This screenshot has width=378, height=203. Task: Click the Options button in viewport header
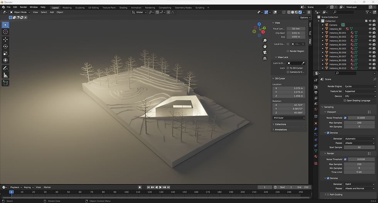coord(304,17)
